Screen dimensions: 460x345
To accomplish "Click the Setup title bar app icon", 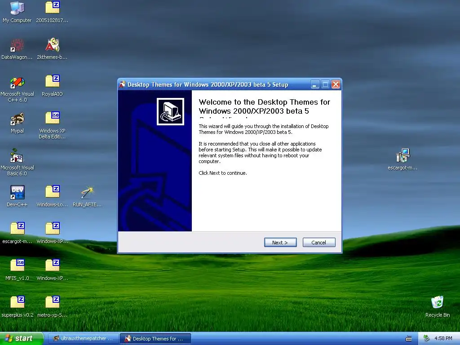I will [122, 84].
